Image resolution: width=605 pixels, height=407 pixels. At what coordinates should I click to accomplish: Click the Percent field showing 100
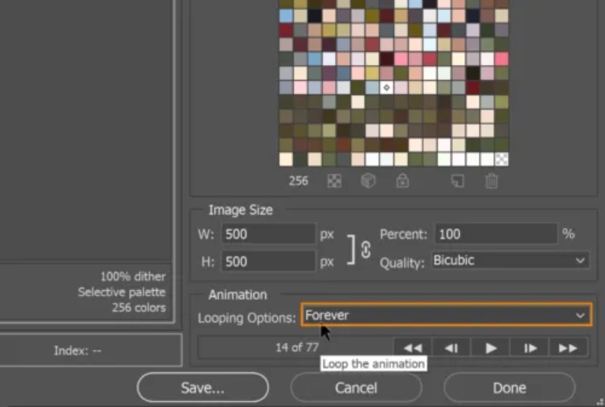coord(496,233)
